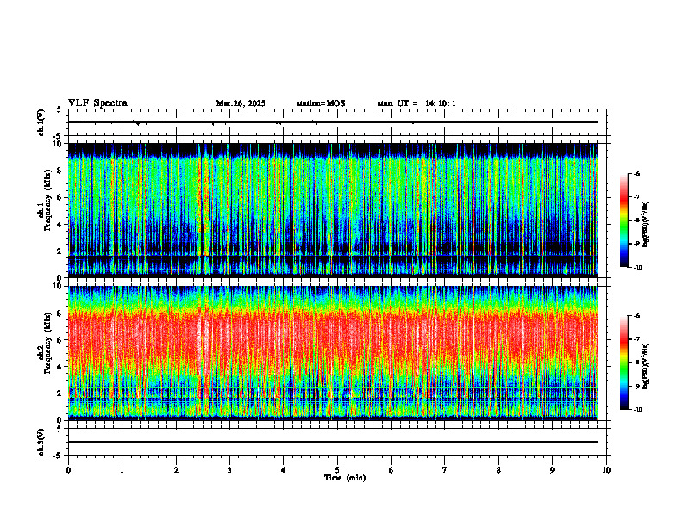
Task: Click the lower color bar's log PSD unit label
Action: 647,367
